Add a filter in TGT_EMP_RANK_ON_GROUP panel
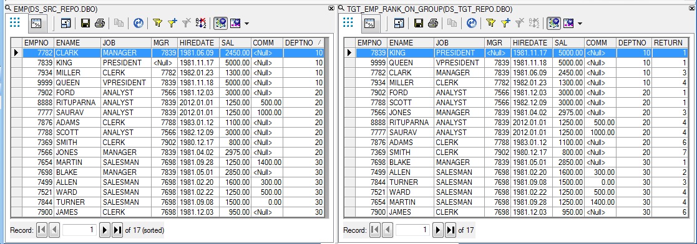 pyautogui.click(x=505, y=23)
